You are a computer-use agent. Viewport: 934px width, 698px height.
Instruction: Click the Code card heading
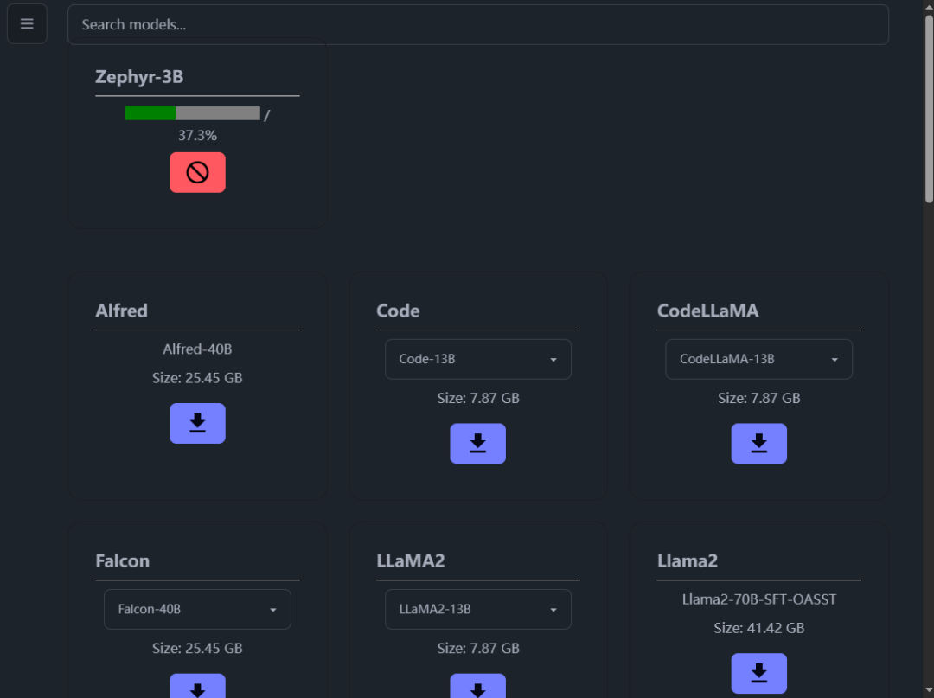click(398, 311)
